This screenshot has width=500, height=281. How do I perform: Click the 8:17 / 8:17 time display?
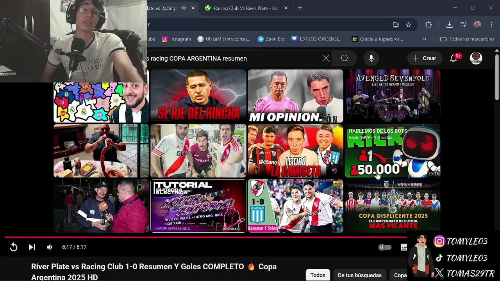click(74, 247)
